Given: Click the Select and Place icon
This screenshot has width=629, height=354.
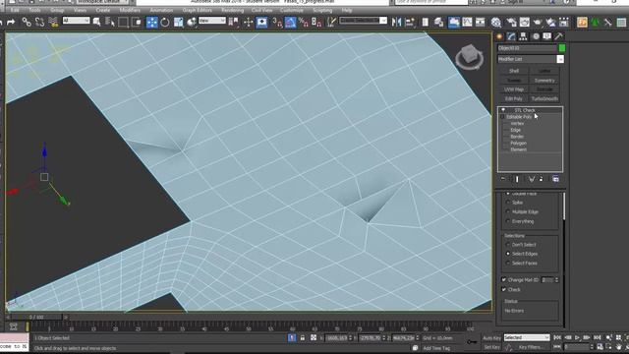Looking at the screenshot, I should click(192, 22).
